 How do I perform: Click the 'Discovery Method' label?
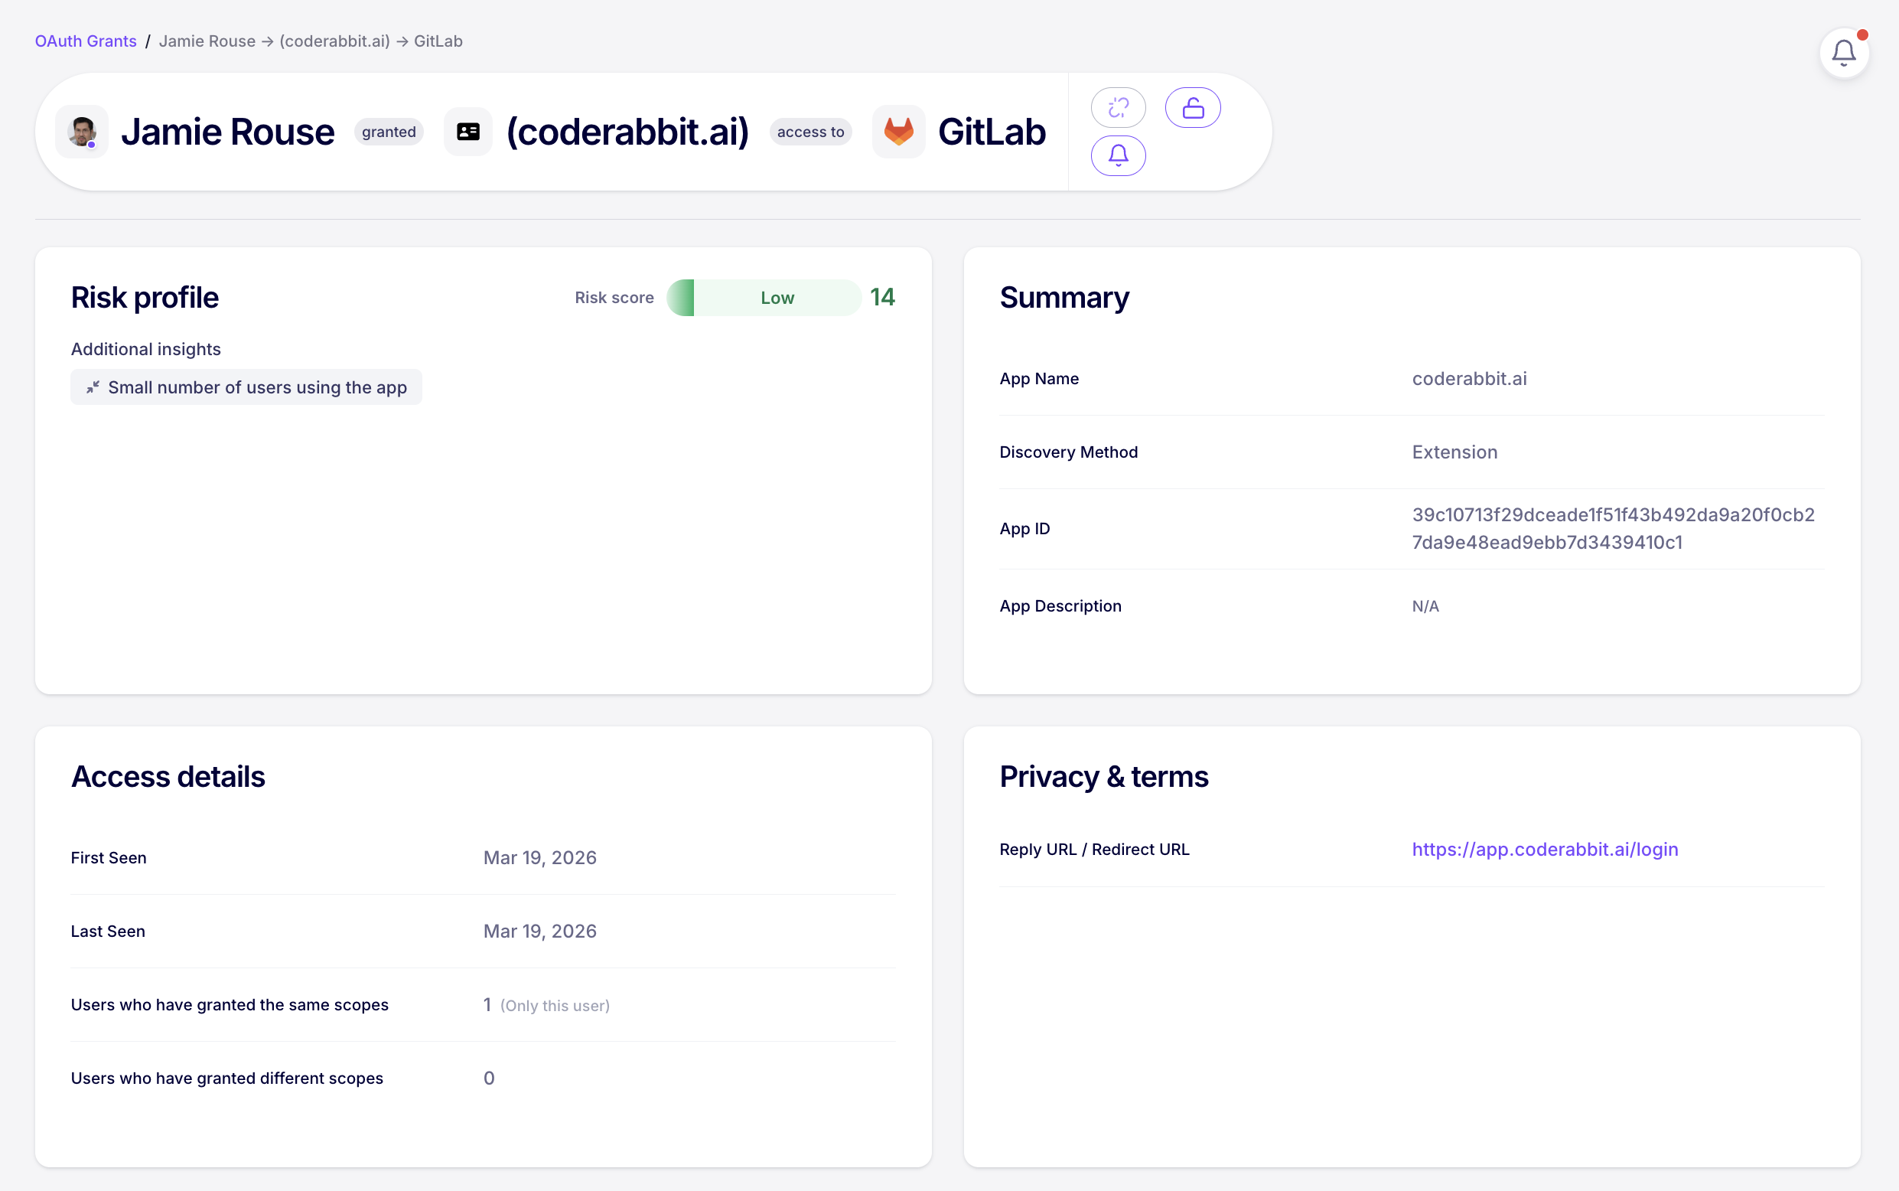pos(1068,452)
